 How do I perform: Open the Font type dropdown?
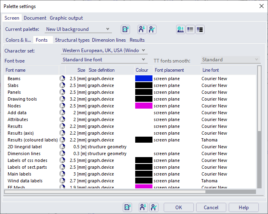(x=104, y=60)
